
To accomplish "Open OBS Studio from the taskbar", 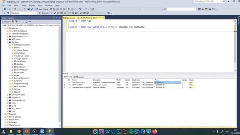I will 34,131.
